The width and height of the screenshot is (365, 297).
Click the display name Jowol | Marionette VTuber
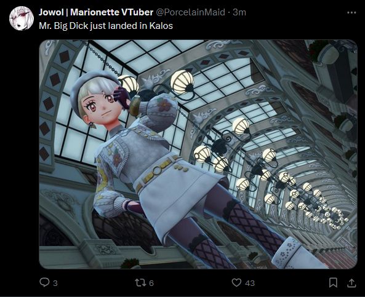(x=96, y=12)
